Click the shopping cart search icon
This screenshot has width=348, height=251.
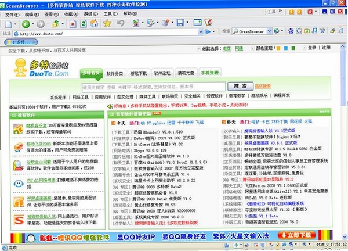(x=322, y=30)
